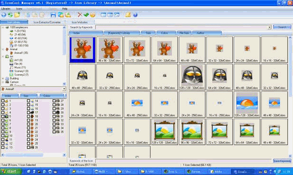Screen dimensions: 293x175
Task: Click the green refresh arrows toolbar icon
Action: point(10,15)
